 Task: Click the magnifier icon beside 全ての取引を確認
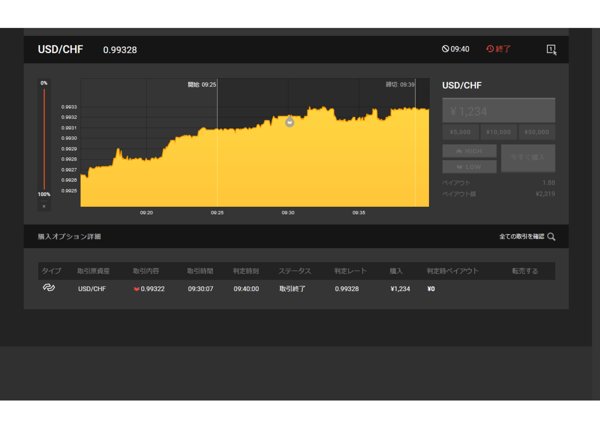tap(551, 236)
